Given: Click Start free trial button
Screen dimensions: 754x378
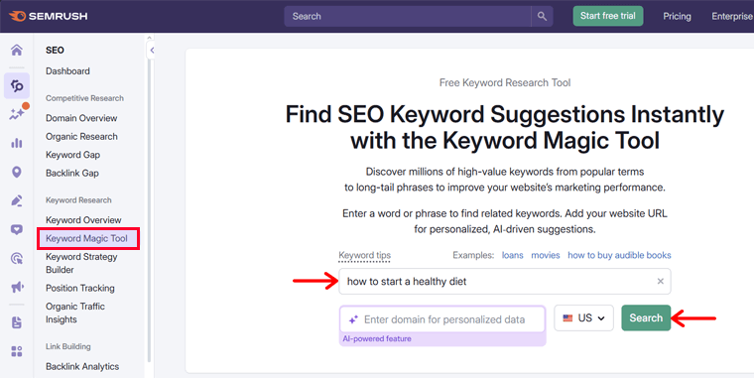Looking at the screenshot, I should (x=608, y=16).
